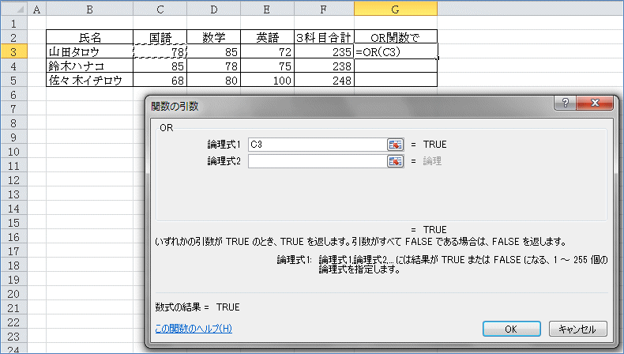
Task: Click the 数学 header cell
Action: [214, 37]
